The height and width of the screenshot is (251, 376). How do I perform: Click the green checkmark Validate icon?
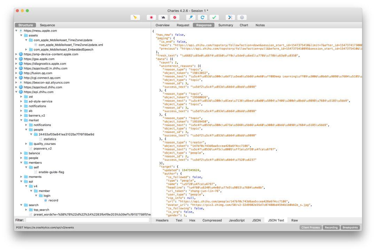(x=214, y=17)
